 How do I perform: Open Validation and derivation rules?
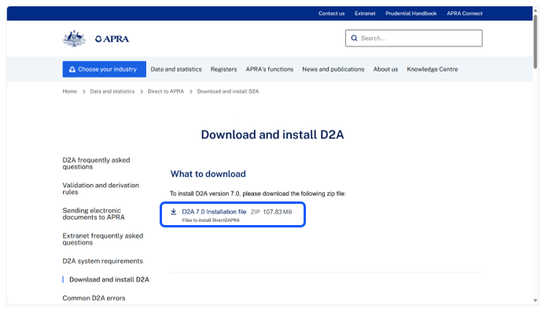click(x=101, y=188)
